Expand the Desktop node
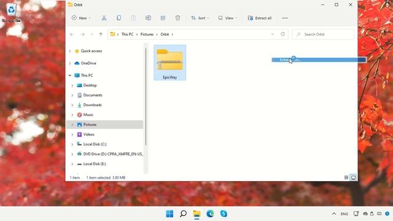The image size is (393, 221). coord(72,85)
